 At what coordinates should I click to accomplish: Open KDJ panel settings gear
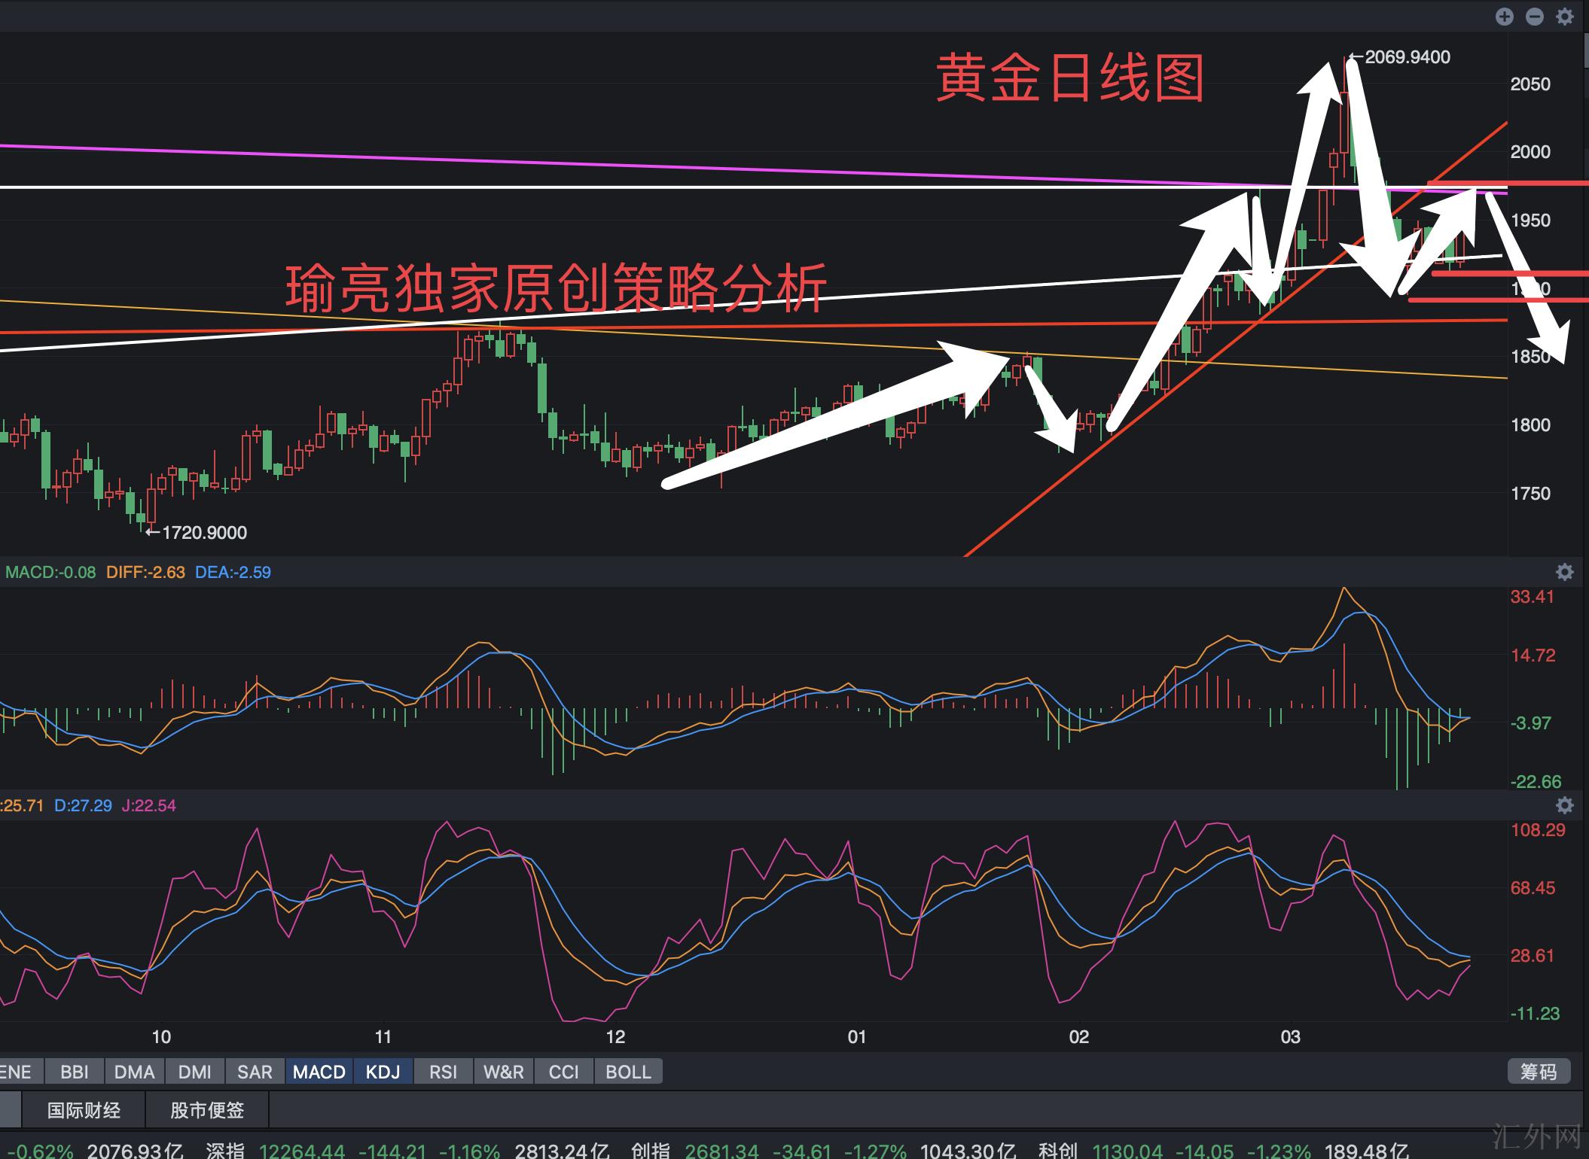[x=1565, y=805]
